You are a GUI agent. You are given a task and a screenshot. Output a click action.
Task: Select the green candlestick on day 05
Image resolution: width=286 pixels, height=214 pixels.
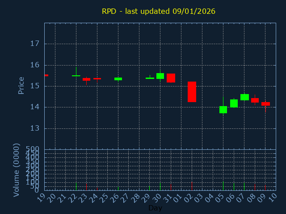coord(223,110)
